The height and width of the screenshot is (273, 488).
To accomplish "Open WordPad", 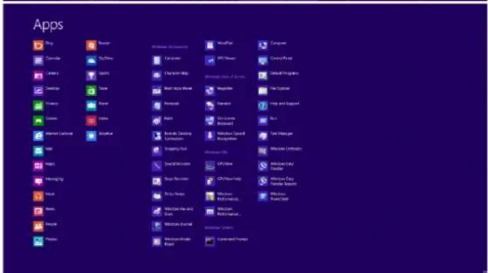I will pyautogui.click(x=218, y=45).
